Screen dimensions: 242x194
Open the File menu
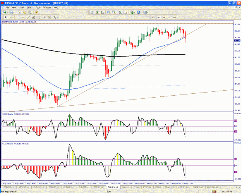coord(7,7)
